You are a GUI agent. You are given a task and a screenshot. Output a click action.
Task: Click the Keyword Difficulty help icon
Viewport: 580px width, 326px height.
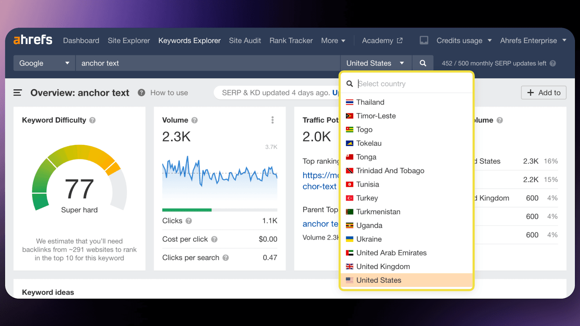tap(92, 120)
